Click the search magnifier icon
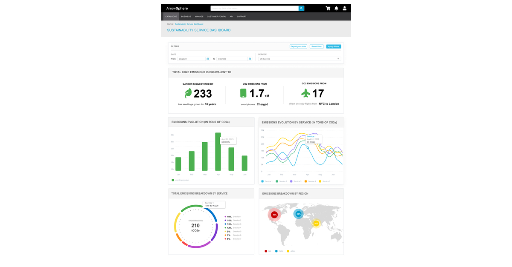 [301, 8]
